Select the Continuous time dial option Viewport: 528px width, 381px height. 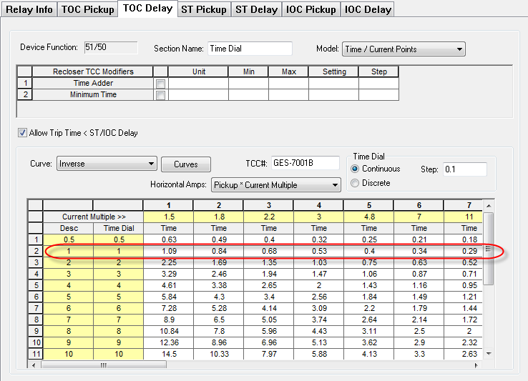point(356,169)
